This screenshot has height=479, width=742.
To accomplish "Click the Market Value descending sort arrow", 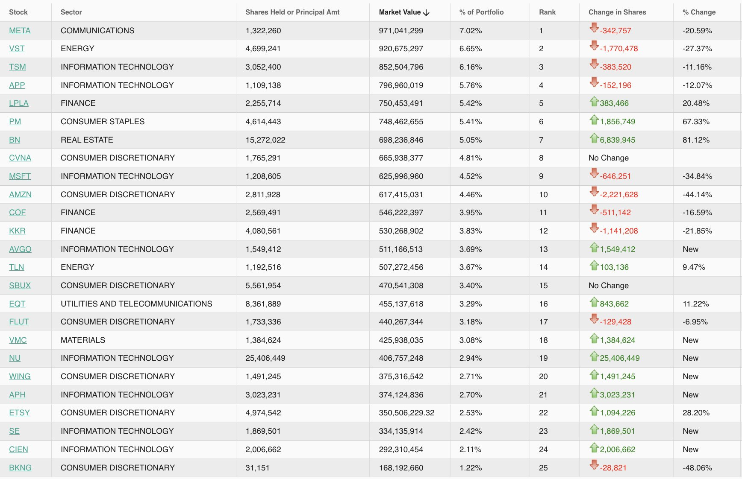I will 426,13.
